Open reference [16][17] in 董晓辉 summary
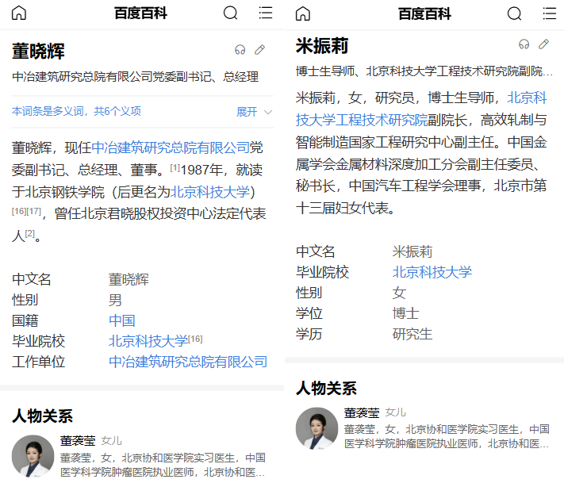564x483 pixels. point(26,211)
